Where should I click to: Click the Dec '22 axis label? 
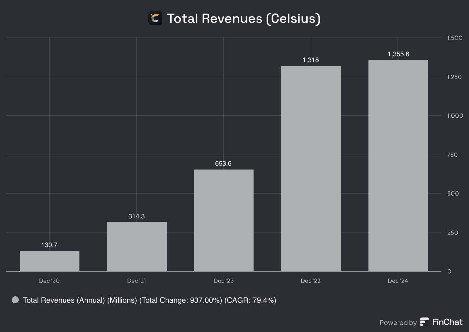click(x=224, y=281)
